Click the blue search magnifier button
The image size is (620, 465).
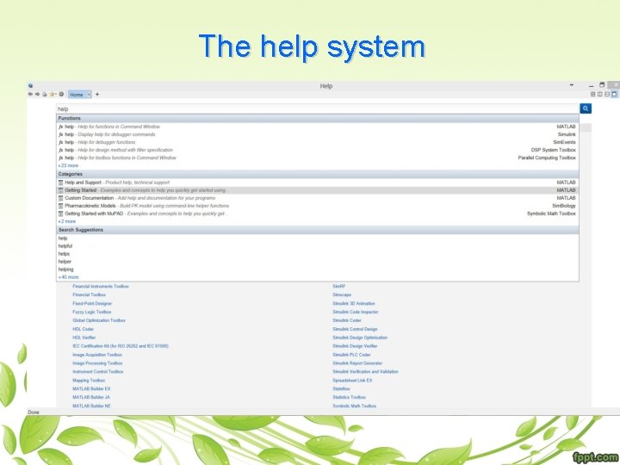tap(586, 108)
